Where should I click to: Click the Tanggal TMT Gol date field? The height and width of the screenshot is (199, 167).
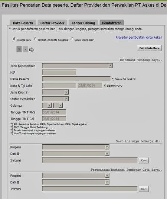[54, 119]
